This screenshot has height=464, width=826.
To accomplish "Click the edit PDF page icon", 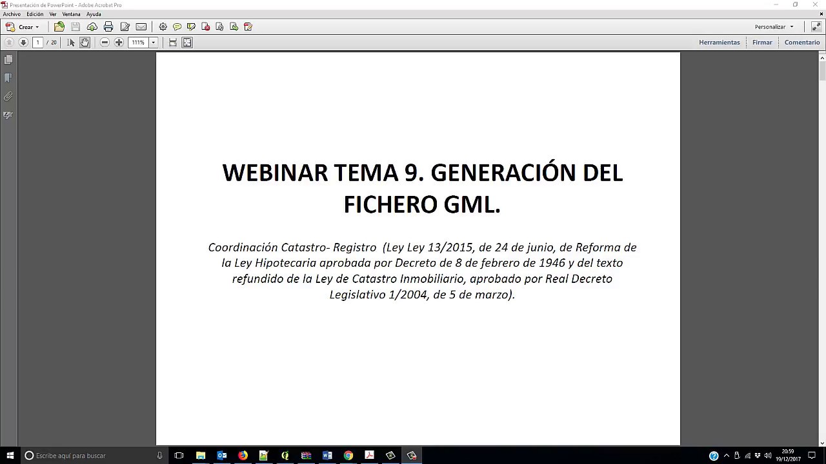I will coord(248,26).
